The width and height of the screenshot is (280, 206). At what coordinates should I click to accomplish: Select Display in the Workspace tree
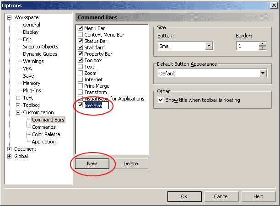tap(31, 32)
